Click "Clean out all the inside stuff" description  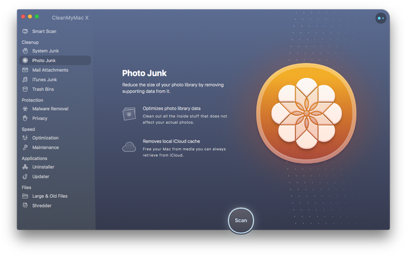click(185, 119)
